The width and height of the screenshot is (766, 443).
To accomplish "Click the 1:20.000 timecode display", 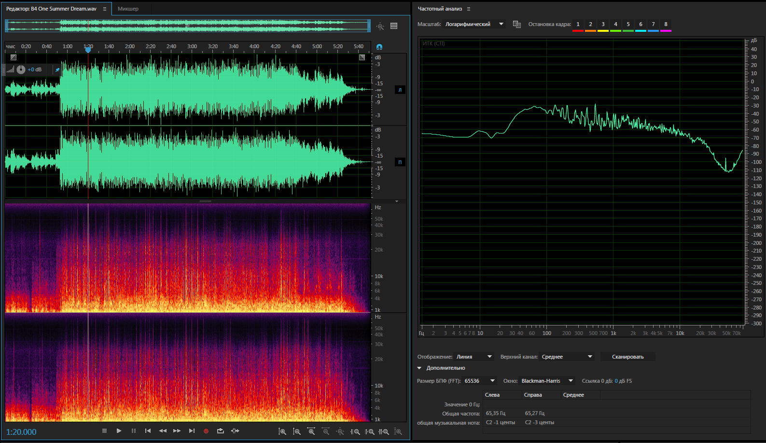I will pos(21,432).
